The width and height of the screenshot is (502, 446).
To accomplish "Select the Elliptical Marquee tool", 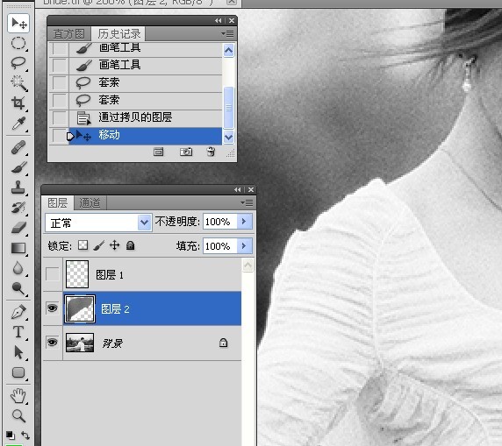I will 18,43.
